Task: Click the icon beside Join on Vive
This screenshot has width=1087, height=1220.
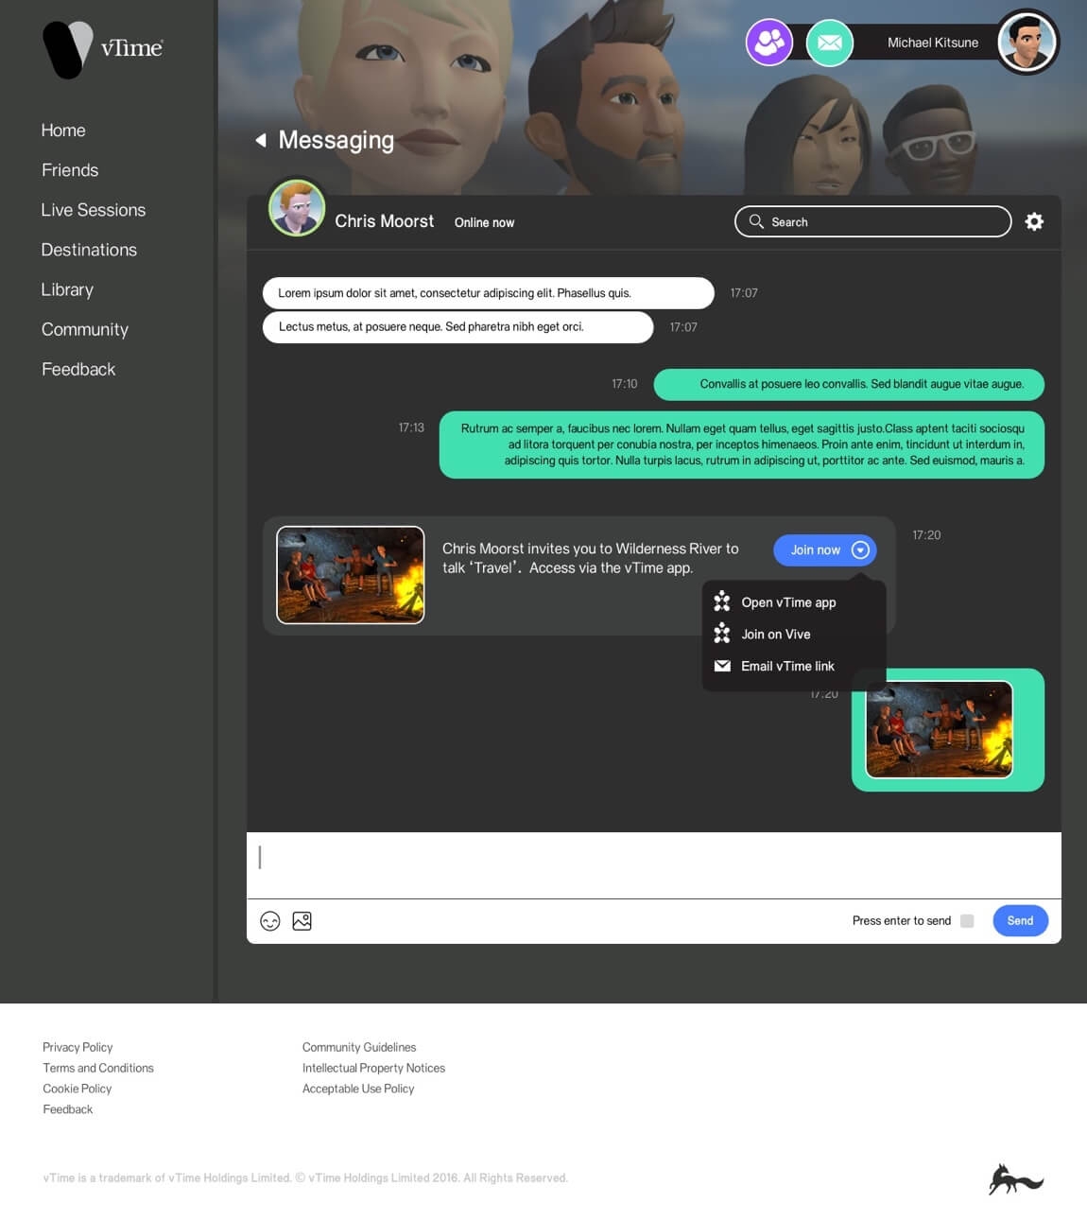Action: tap(722, 634)
